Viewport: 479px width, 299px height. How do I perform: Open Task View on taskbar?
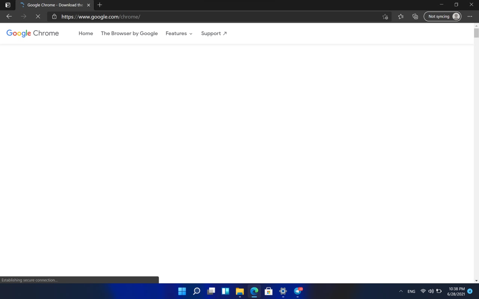(x=211, y=291)
